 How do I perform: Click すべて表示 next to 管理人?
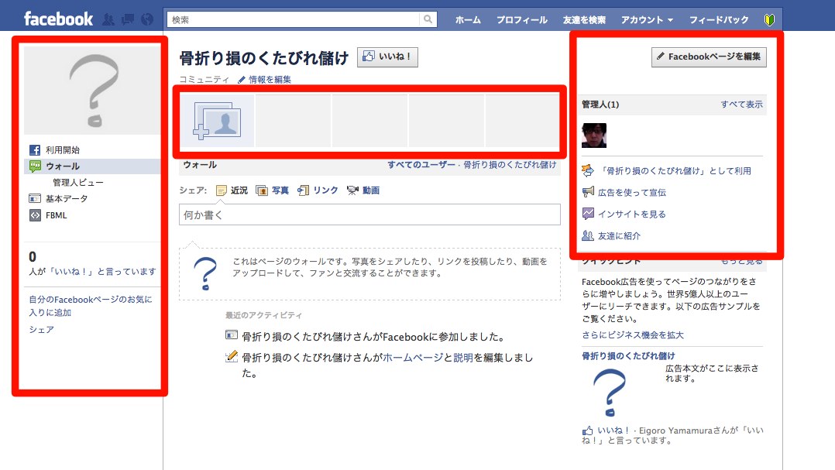[741, 105]
